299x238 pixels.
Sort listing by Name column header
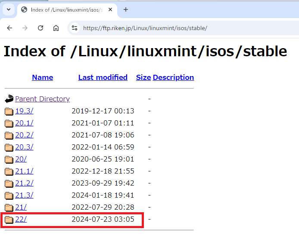tap(42, 77)
